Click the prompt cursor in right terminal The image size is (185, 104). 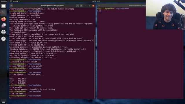coord(100,11)
